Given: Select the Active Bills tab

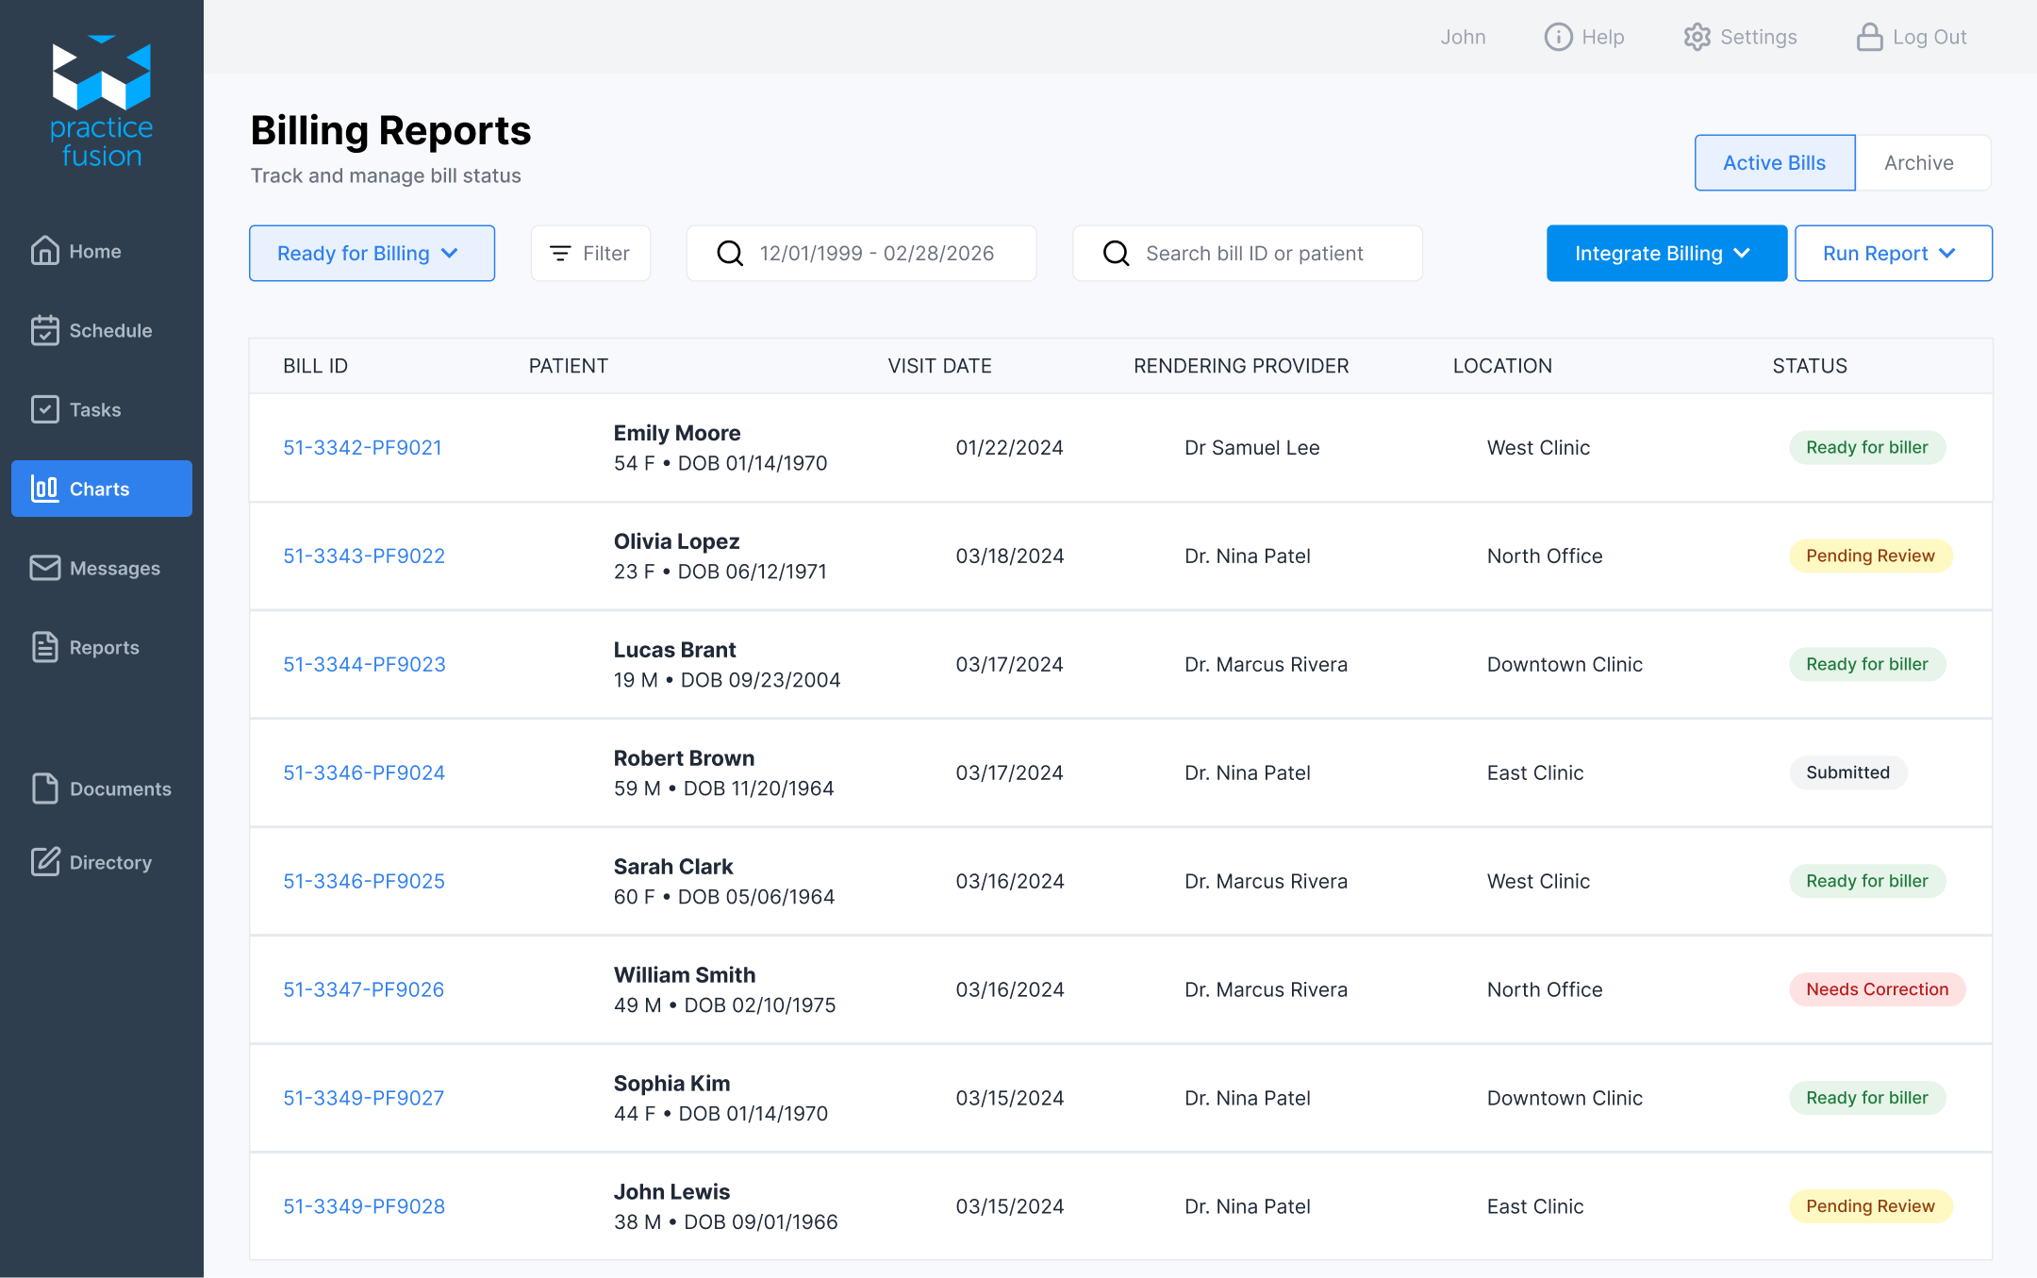Looking at the screenshot, I should click(x=1774, y=162).
